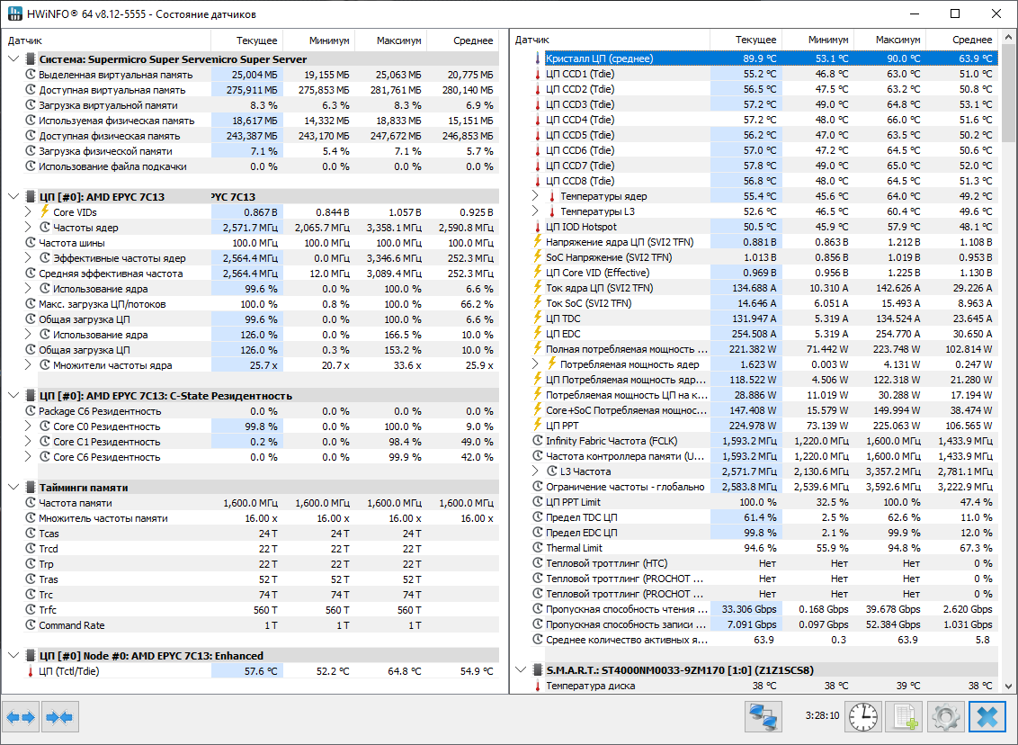The height and width of the screenshot is (745, 1018).
Task: Collapse the ЦП [#0]: AMD EPYC 7C13 section
Action: coord(13,197)
